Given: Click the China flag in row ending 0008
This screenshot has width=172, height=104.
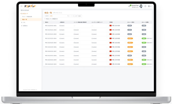Looking at the screenshot, I should [110, 55].
